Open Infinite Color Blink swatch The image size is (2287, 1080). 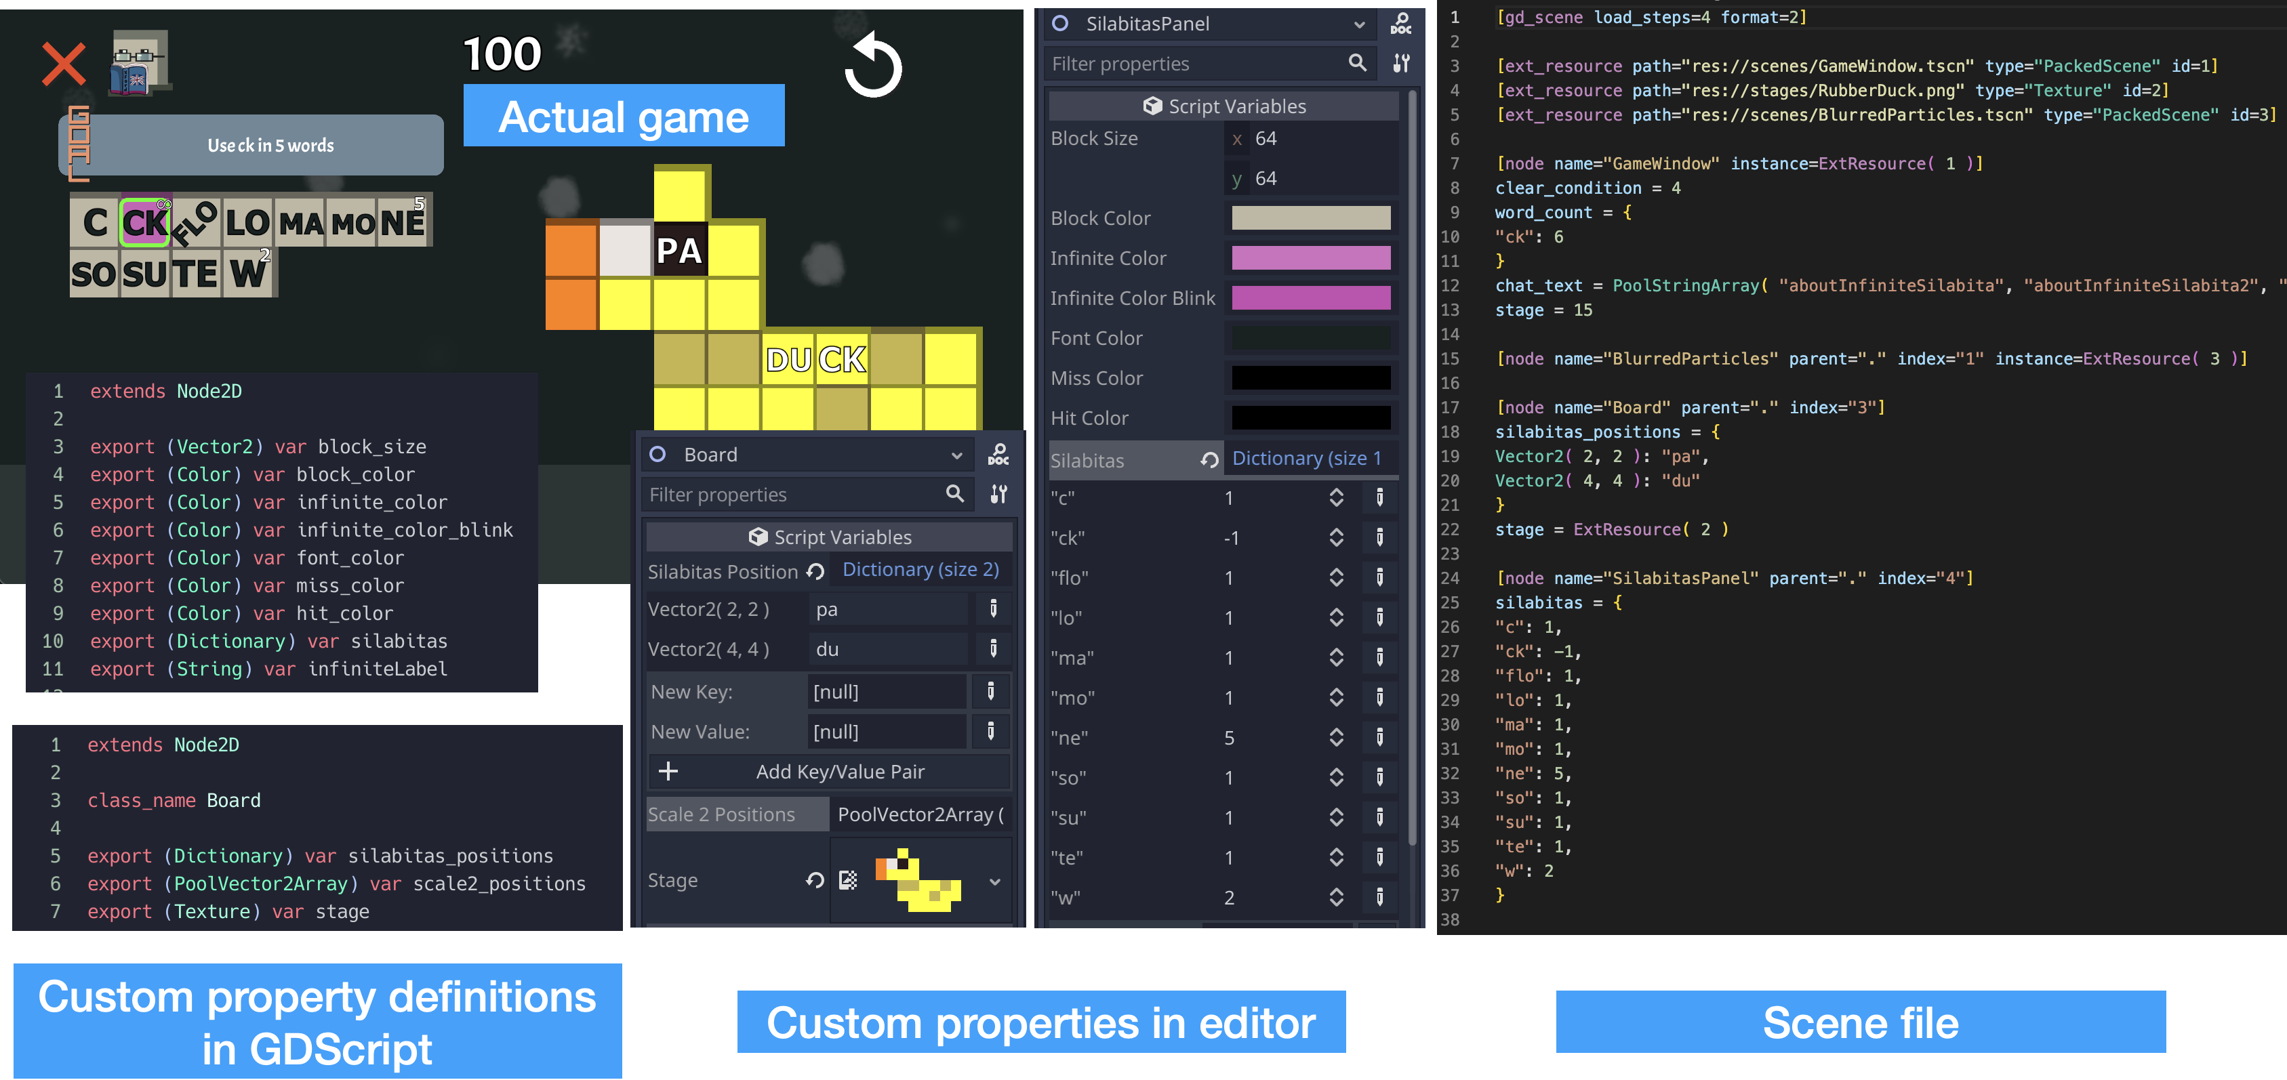click(x=1312, y=297)
